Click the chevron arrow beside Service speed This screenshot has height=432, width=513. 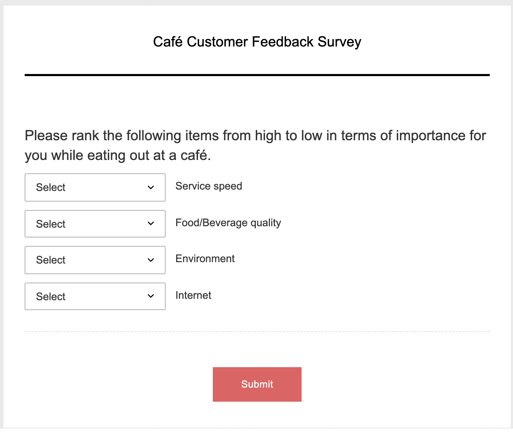click(151, 187)
